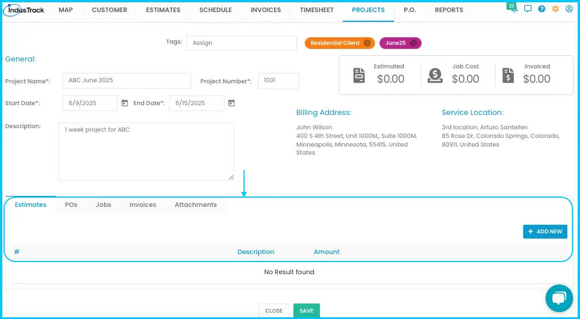Switch to the Estimates tab

(x=30, y=205)
